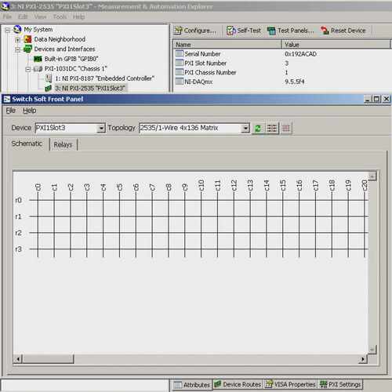Switch to the Relays tab
This screenshot has width=392, height=392.
click(x=63, y=144)
